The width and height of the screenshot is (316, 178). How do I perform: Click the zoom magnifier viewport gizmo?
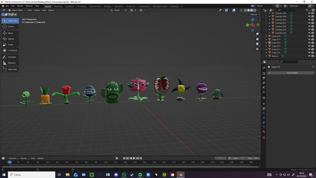pos(257,34)
